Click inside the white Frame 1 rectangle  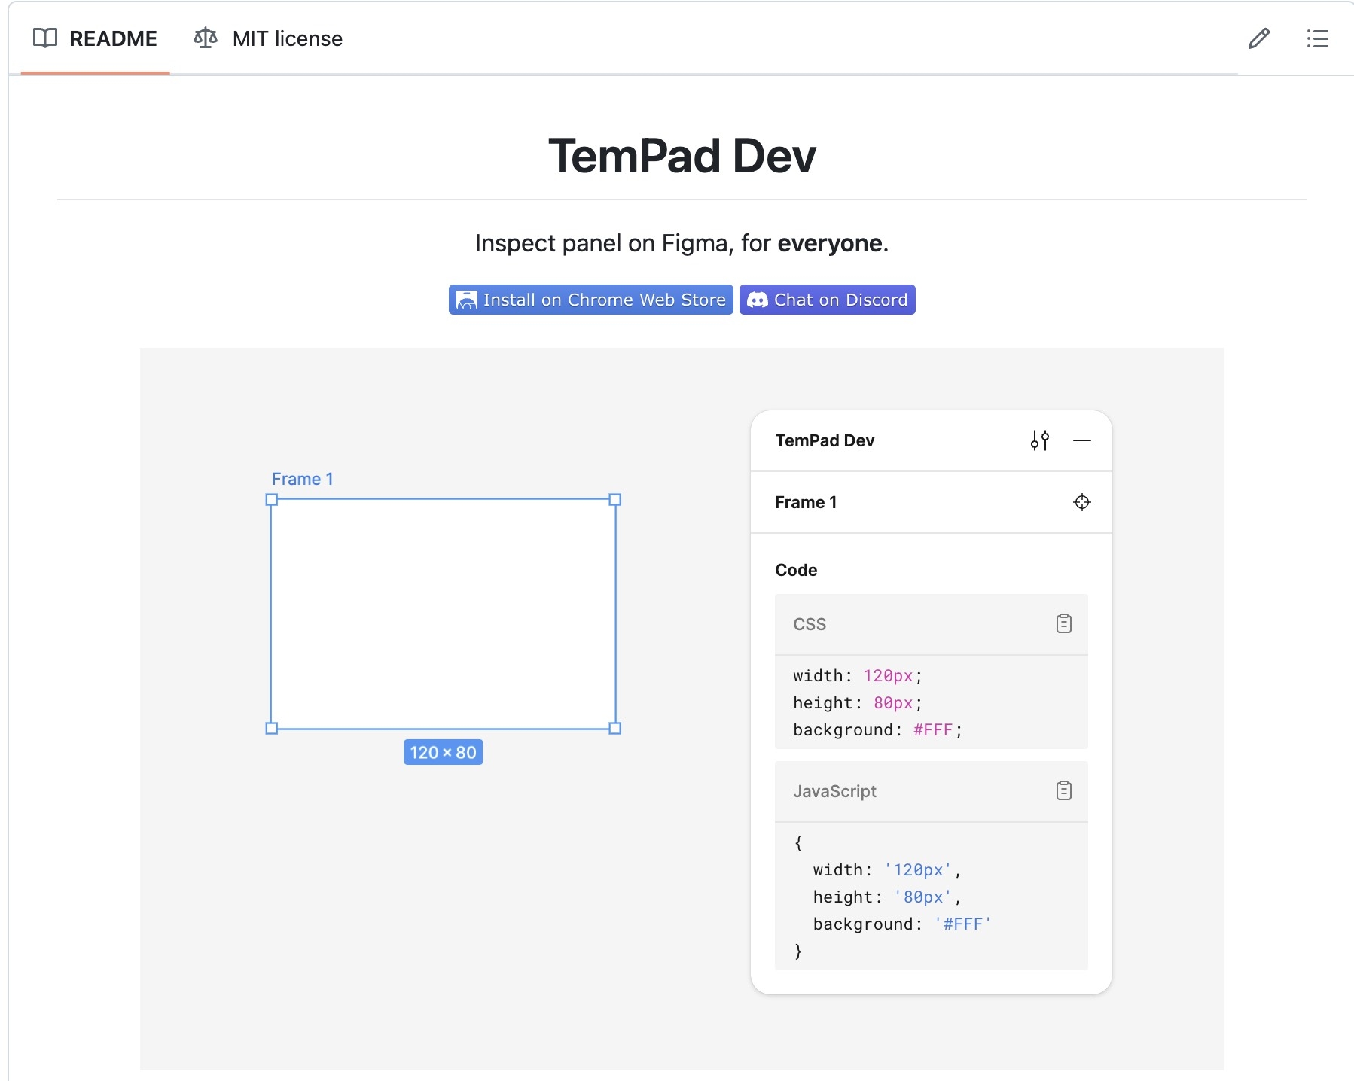pyautogui.click(x=444, y=614)
